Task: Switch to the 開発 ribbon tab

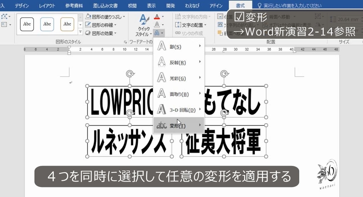Action: [x=171, y=6]
